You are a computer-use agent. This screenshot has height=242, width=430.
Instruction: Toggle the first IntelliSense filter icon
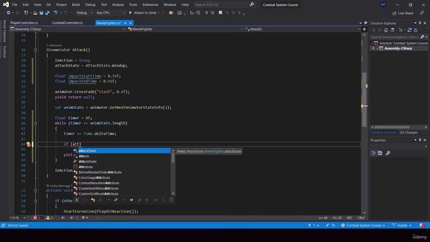[77, 200]
